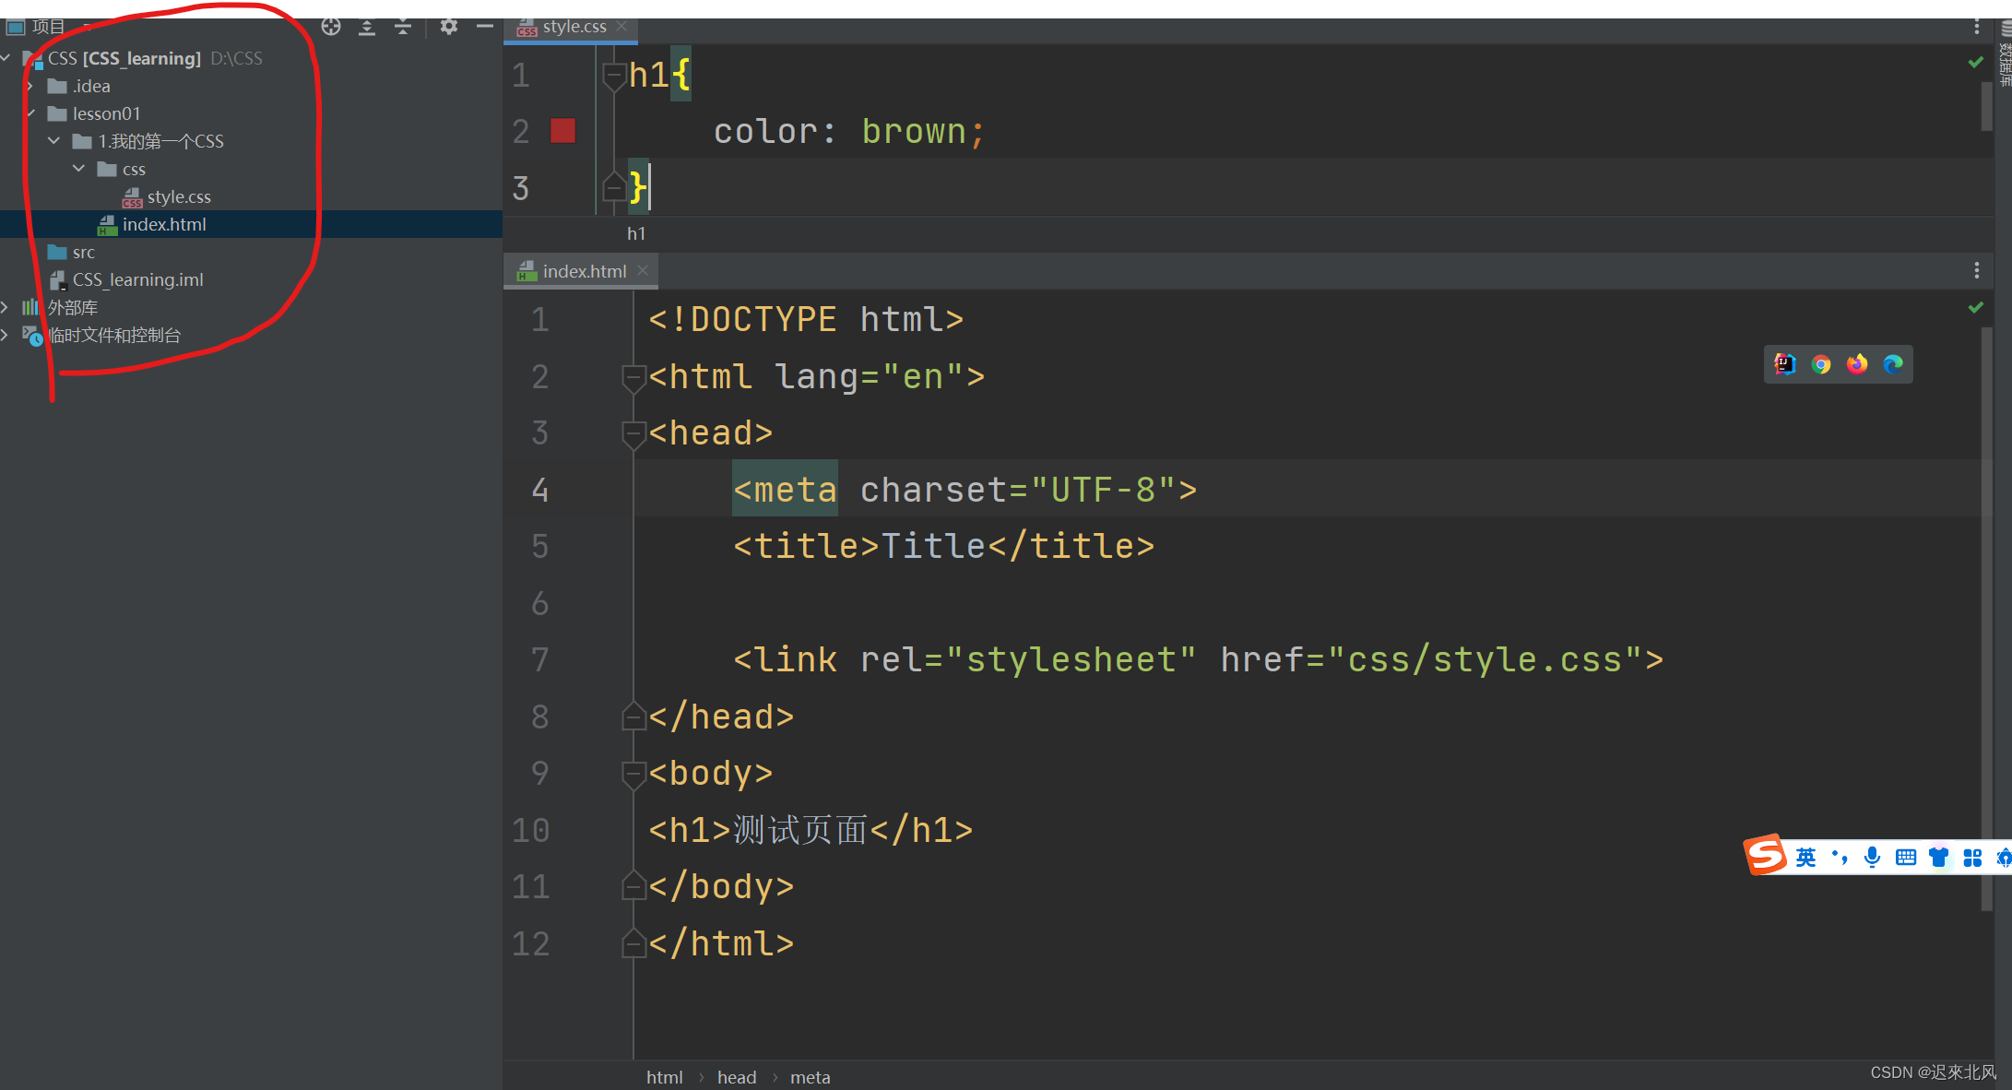This screenshot has width=2012, height=1090.
Task: Fold the body tag block
Action: coord(633,774)
